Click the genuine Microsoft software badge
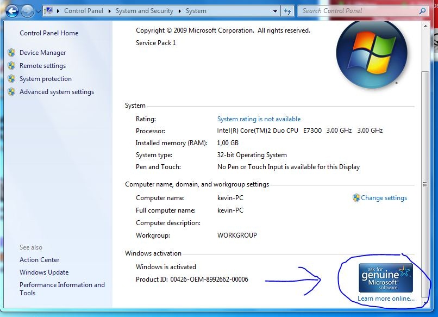The image size is (438, 317). tap(385, 278)
